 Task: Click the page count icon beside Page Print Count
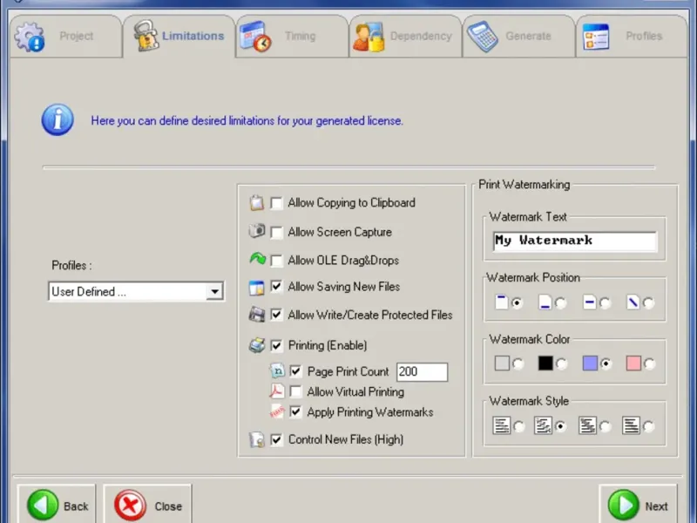point(277,370)
